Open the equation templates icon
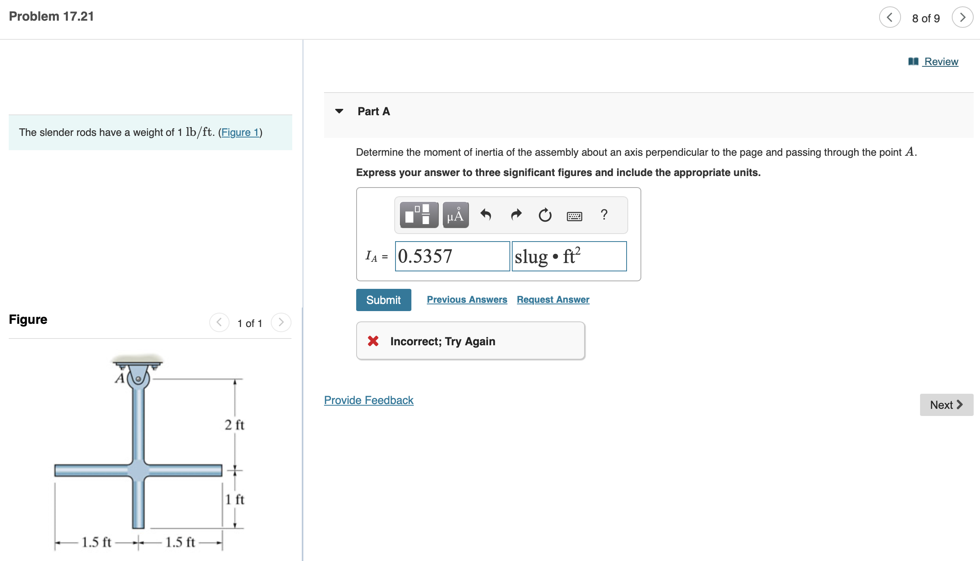The height and width of the screenshot is (561, 980). (x=418, y=215)
